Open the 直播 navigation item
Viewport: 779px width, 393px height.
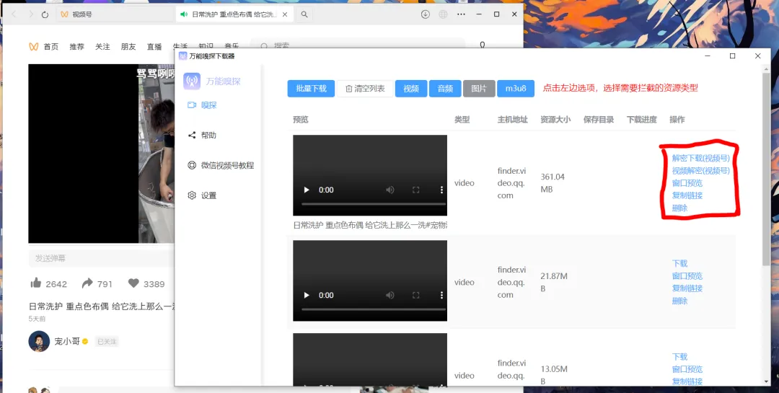(154, 47)
